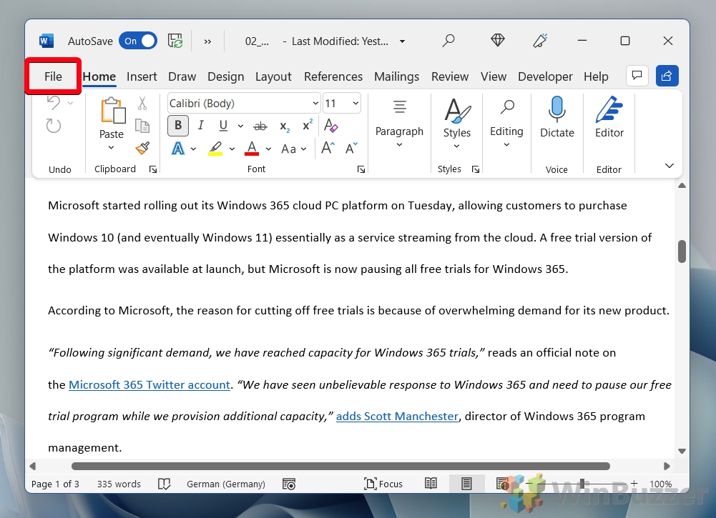Apply the yellow text highlight color
Image resolution: width=716 pixels, height=518 pixels.
[x=215, y=149]
